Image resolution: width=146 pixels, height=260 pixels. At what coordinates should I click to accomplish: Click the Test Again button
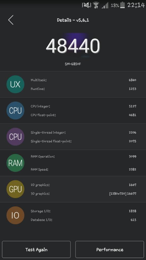tap(36, 249)
